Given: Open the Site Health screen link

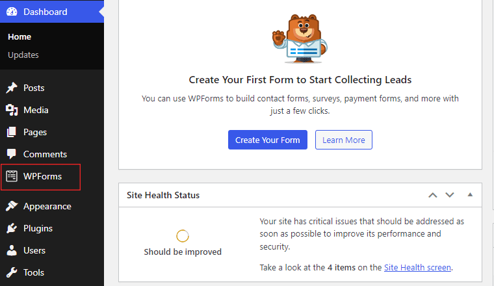Looking at the screenshot, I should click(417, 267).
